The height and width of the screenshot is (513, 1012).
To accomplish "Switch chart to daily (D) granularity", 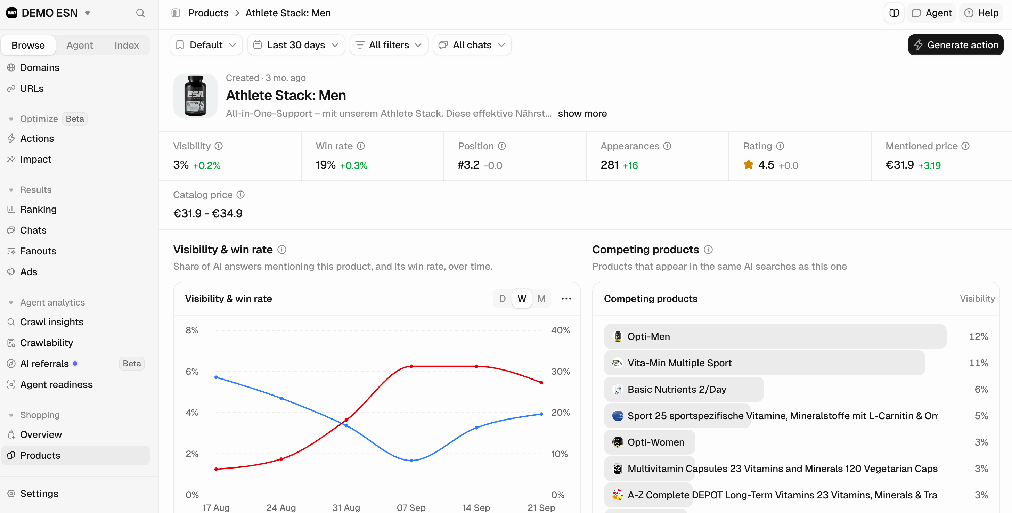I will 502,299.
